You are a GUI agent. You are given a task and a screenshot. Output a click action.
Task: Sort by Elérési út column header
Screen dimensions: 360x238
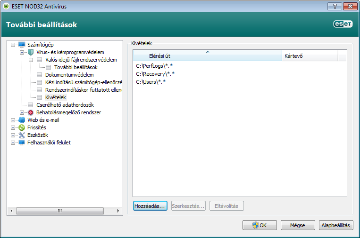tap(208, 56)
